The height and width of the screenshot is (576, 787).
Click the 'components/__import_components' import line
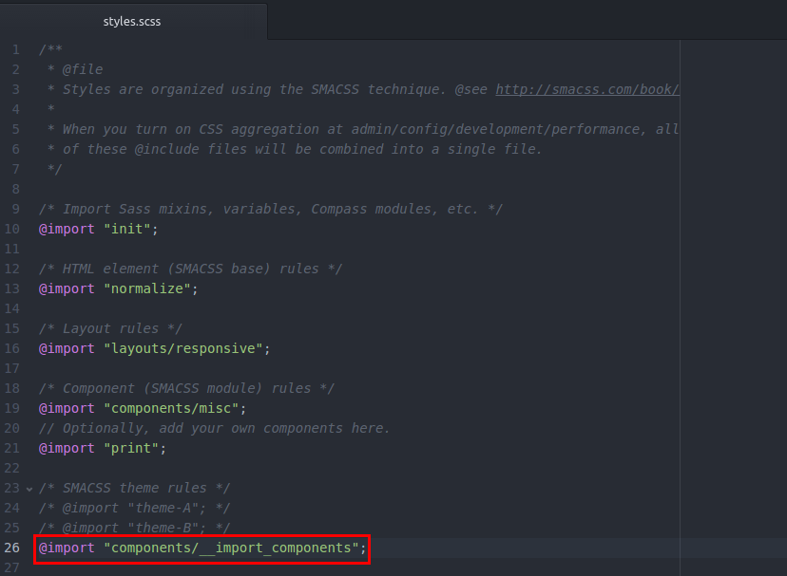click(202, 548)
